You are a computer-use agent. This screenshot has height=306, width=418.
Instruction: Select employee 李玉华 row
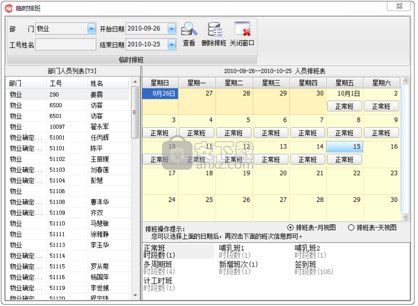(x=68, y=245)
